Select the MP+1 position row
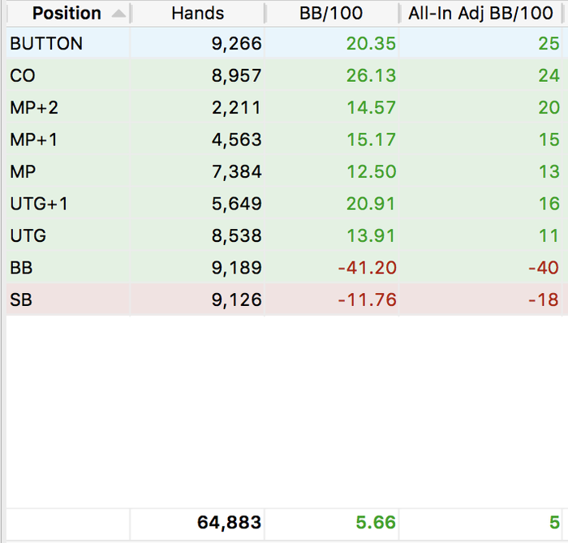 tap(284, 140)
